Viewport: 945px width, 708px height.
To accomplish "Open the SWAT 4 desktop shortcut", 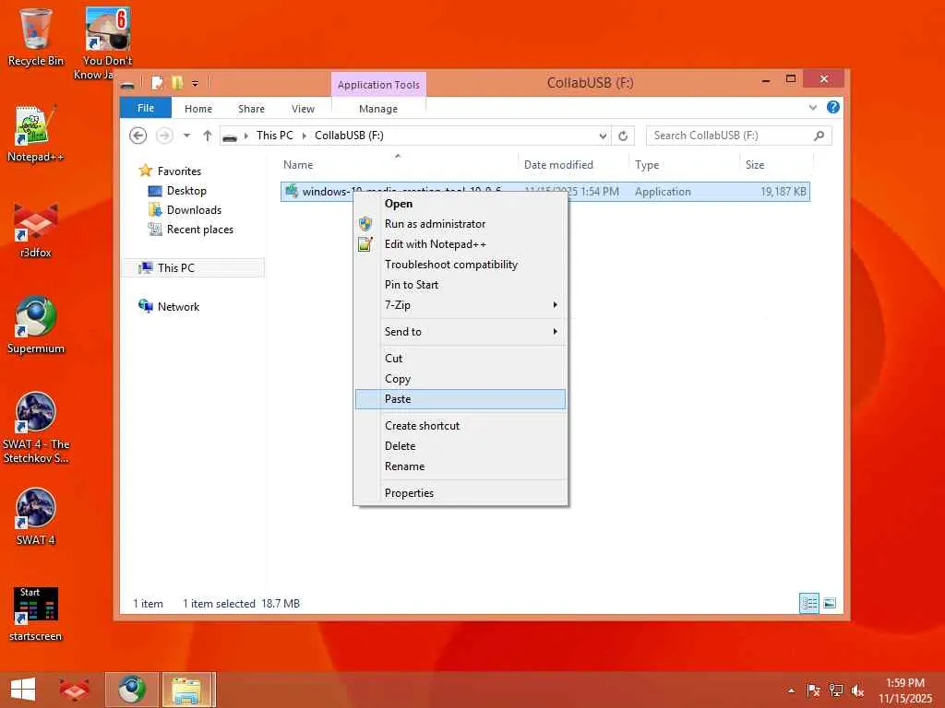I will tap(35, 516).
